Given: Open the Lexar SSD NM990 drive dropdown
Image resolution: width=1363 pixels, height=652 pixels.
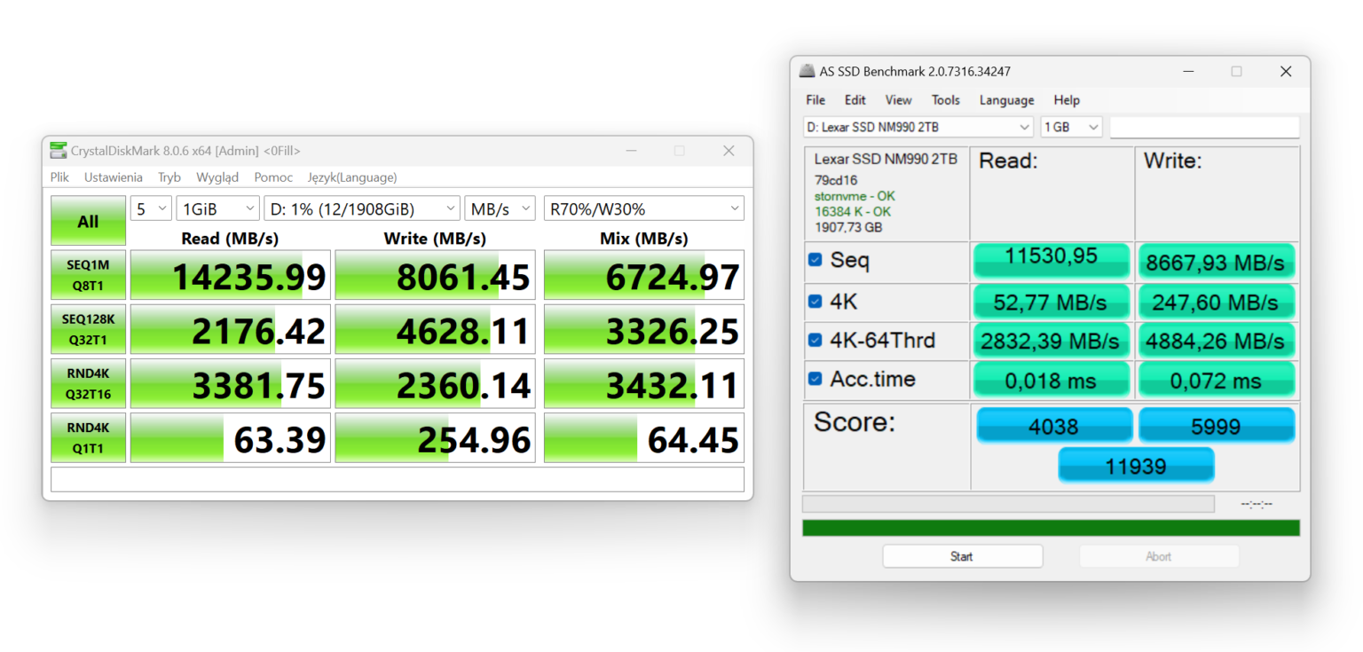Looking at the screenshot, I should pos(918,127).
